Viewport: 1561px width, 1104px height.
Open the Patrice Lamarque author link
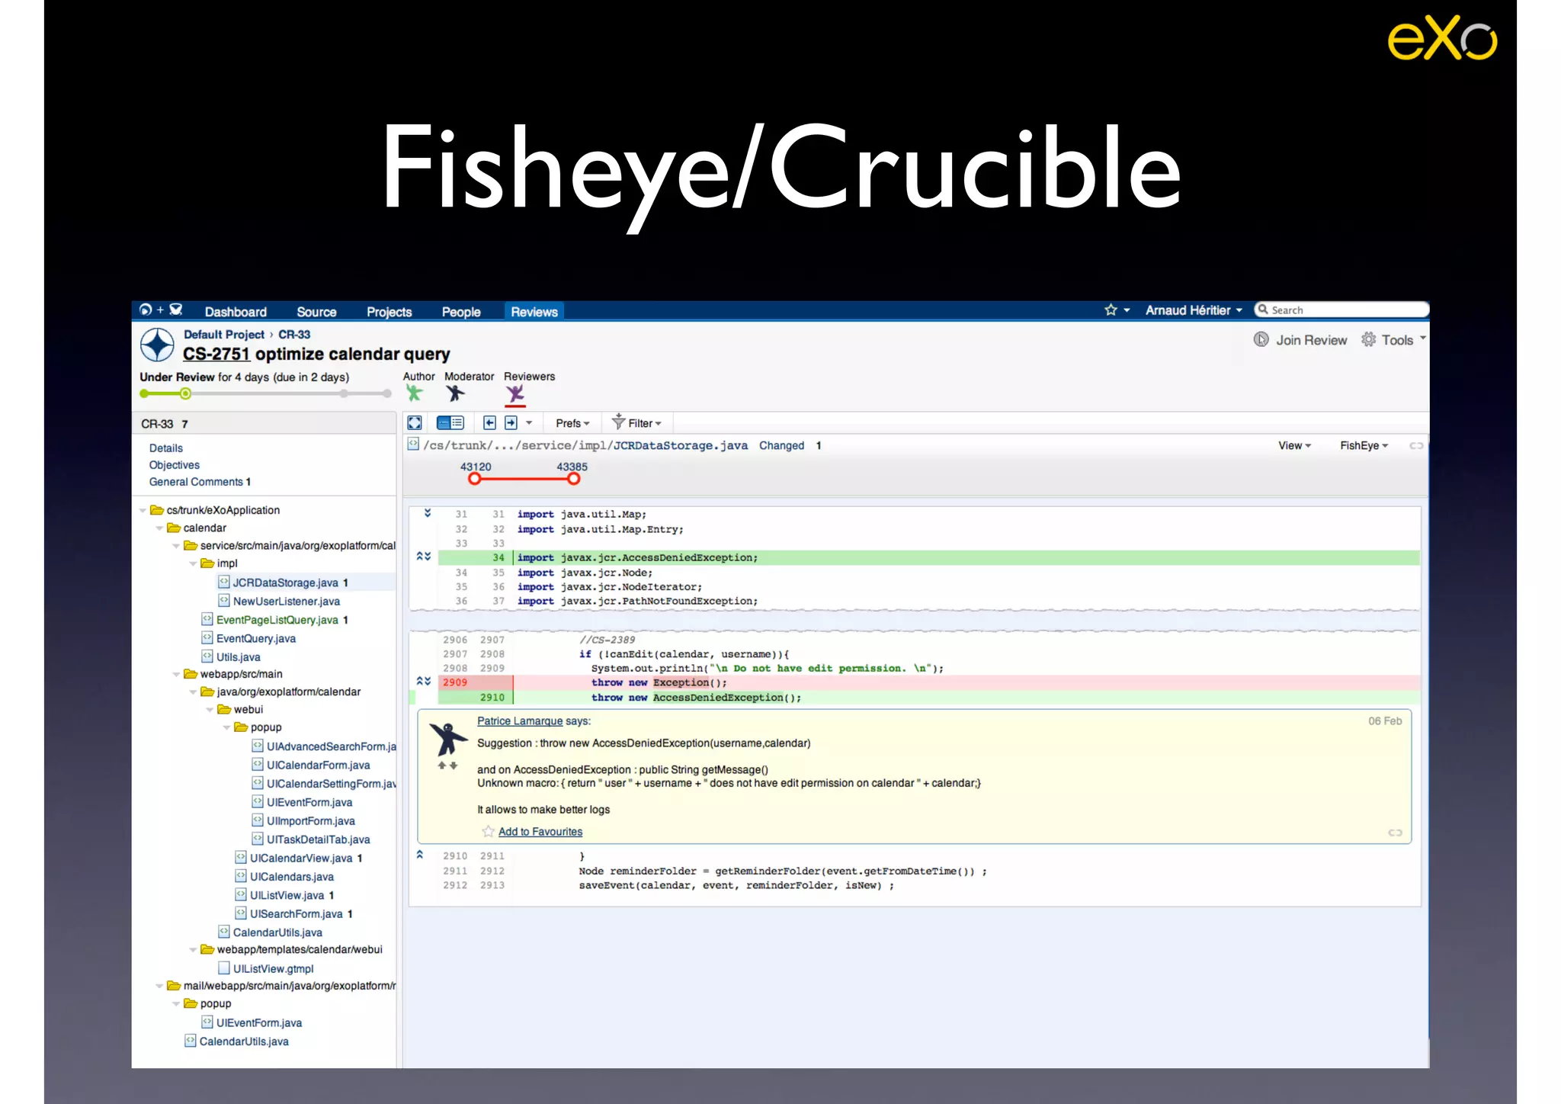pyautogui.click(x=520, y=721)
